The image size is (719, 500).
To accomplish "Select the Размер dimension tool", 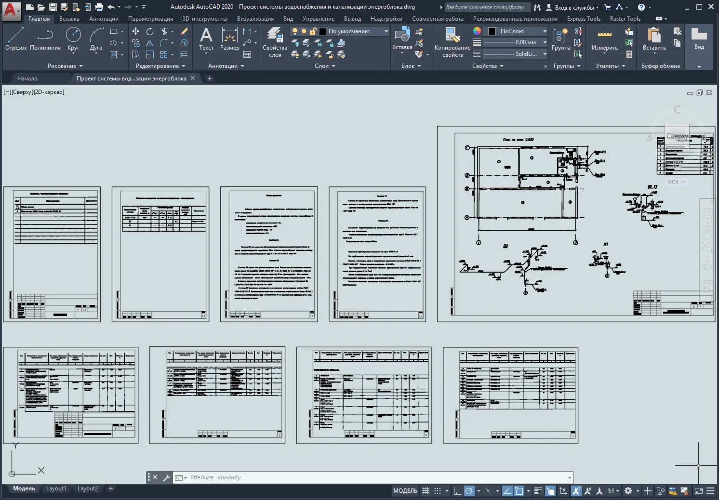I will pos(230,39).
